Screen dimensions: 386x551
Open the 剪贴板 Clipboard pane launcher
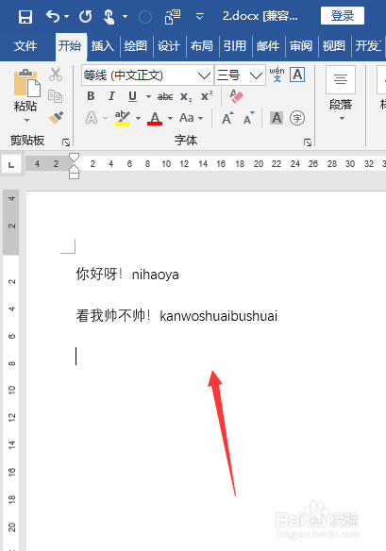pos(66,142)
